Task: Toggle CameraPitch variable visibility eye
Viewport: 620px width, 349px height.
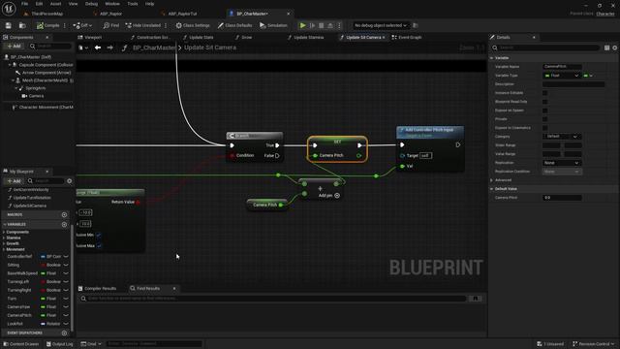Action: [x=66, y=315]
